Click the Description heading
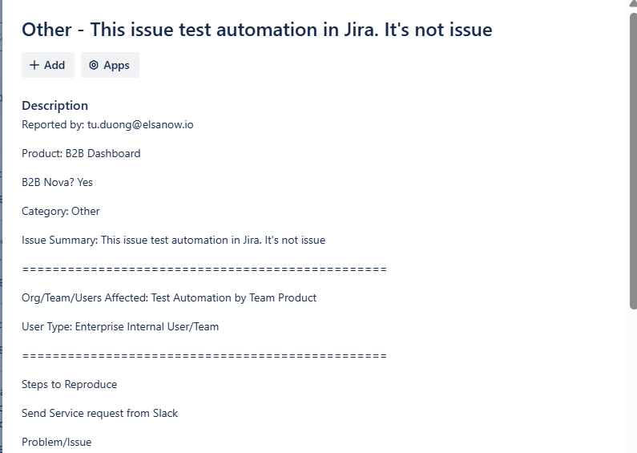 coord(54,106)
